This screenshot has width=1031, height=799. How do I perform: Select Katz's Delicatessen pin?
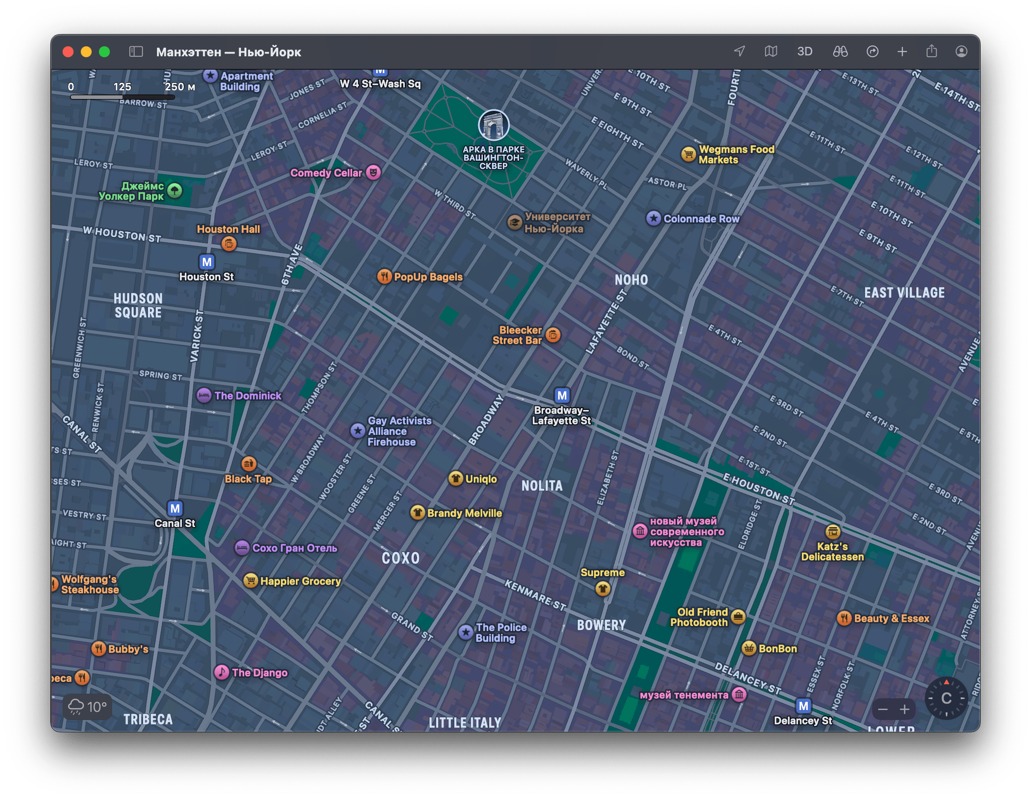[x=833, y=532]
